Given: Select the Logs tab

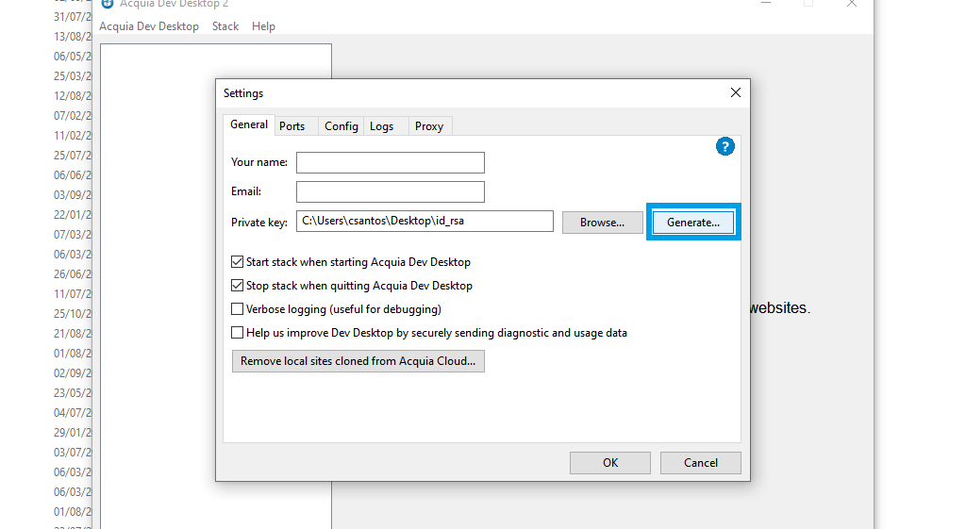Looking at the screenshot, I should click(x=382, y=125).
